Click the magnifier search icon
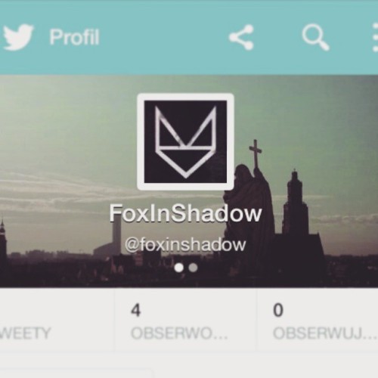This screenshot has height=378, width=378. 315,38
